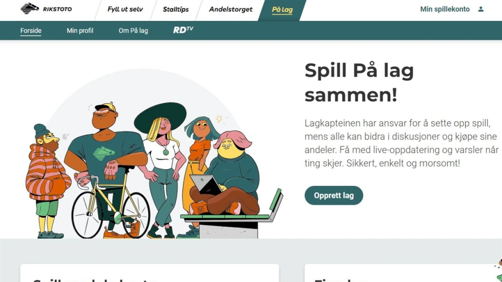This screenshot has width=502, height=282.
Task: Click the horse emblem on the green t-shirt
Action: coord(103,153)
